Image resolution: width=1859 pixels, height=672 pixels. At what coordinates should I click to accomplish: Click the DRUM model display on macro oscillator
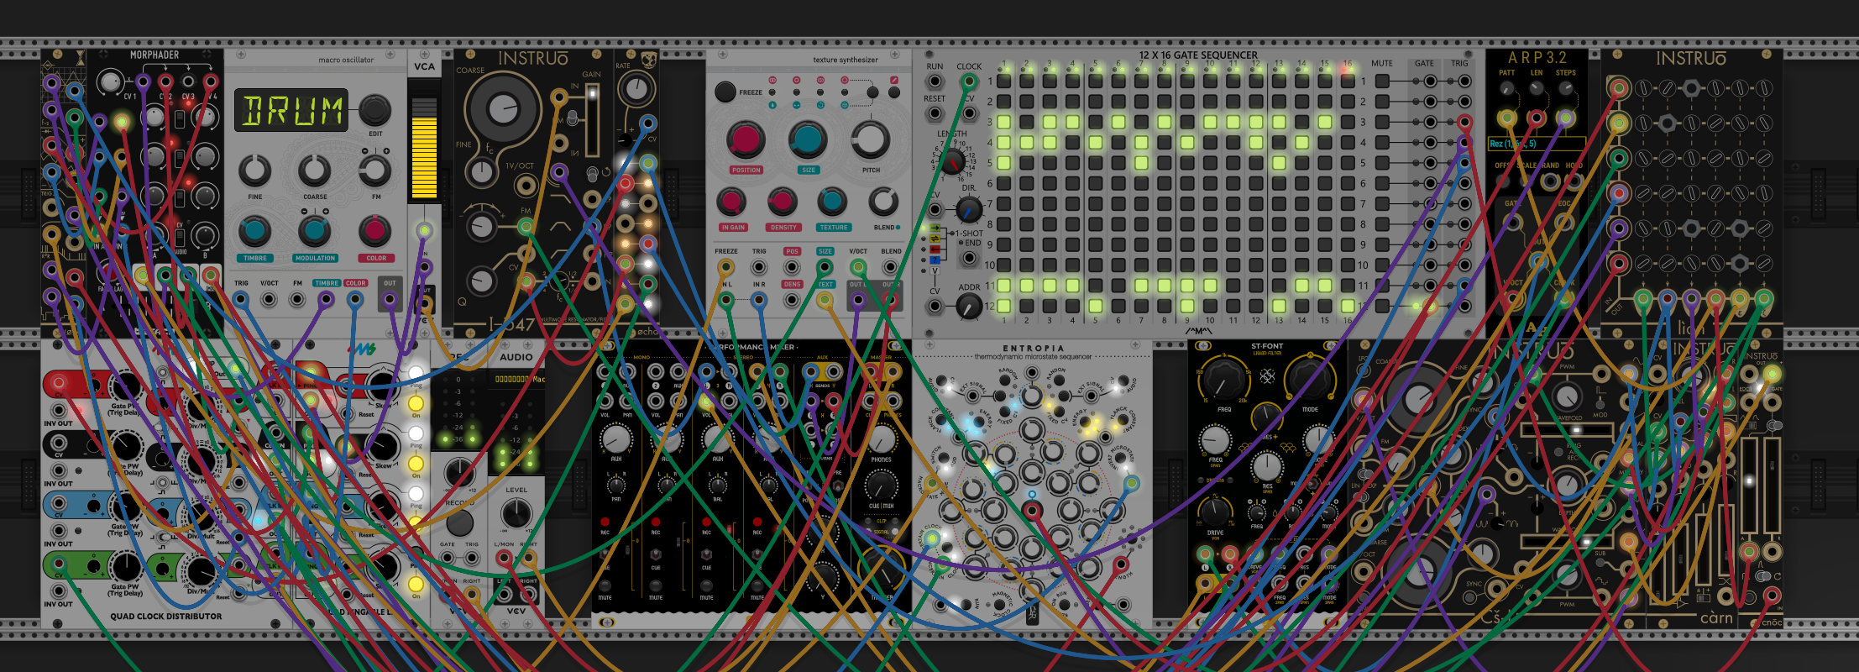[x=291, y=110]
